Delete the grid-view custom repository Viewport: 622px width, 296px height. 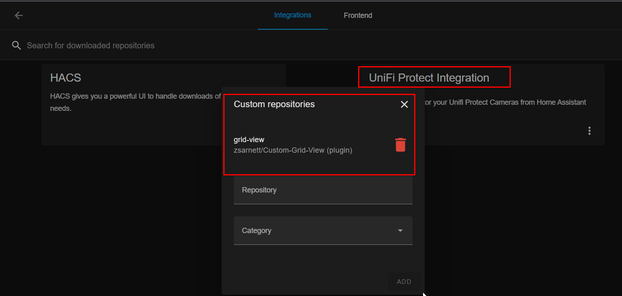400,145
